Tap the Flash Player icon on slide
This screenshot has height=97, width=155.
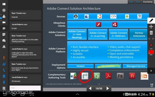[99, 25]
